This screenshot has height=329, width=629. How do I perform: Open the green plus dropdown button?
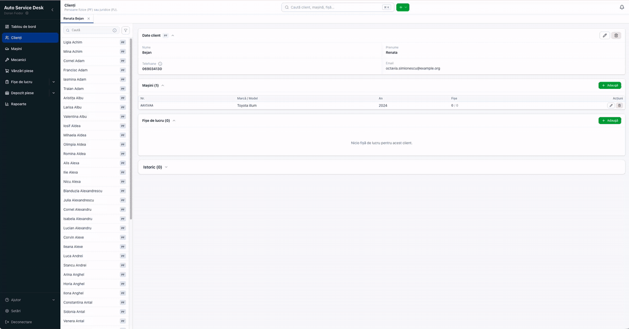point(403,7)
